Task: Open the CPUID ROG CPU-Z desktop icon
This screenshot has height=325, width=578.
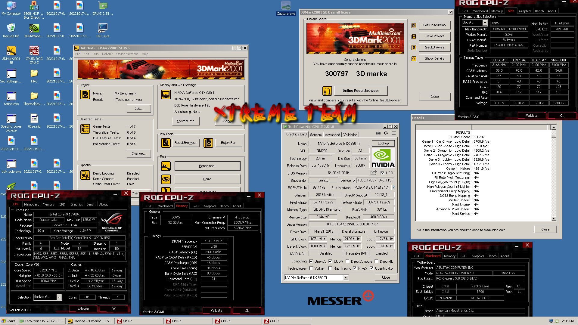Action: point(34,55)
